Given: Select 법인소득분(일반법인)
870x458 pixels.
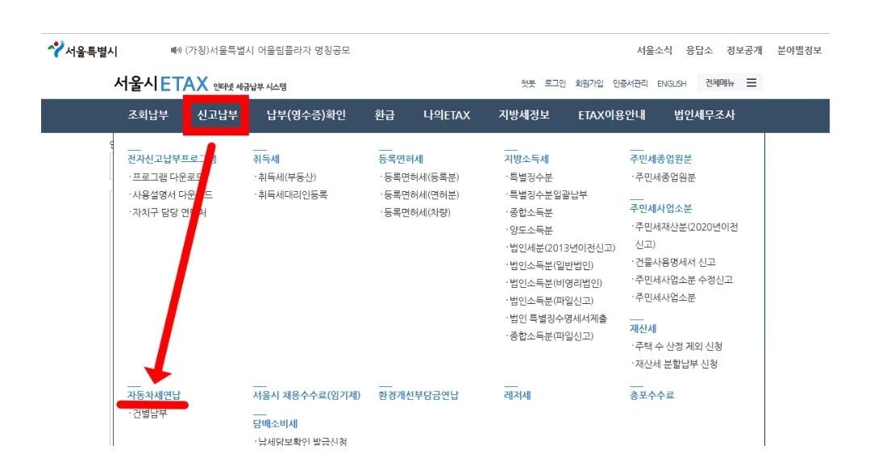Looking at the screenshot, I should [x=550, y=265].
